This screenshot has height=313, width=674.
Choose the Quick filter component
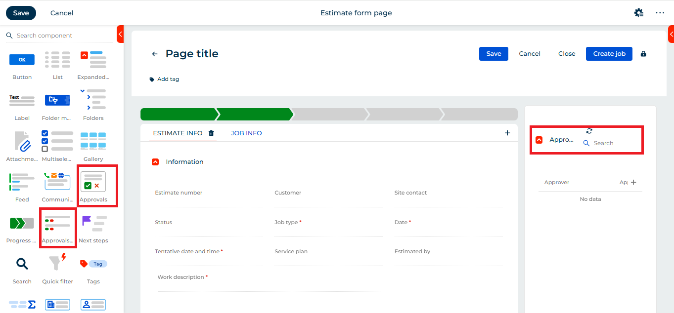[57, 263]
